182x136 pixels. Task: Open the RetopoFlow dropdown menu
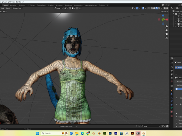pyautogui.click(x=17, y=8)
